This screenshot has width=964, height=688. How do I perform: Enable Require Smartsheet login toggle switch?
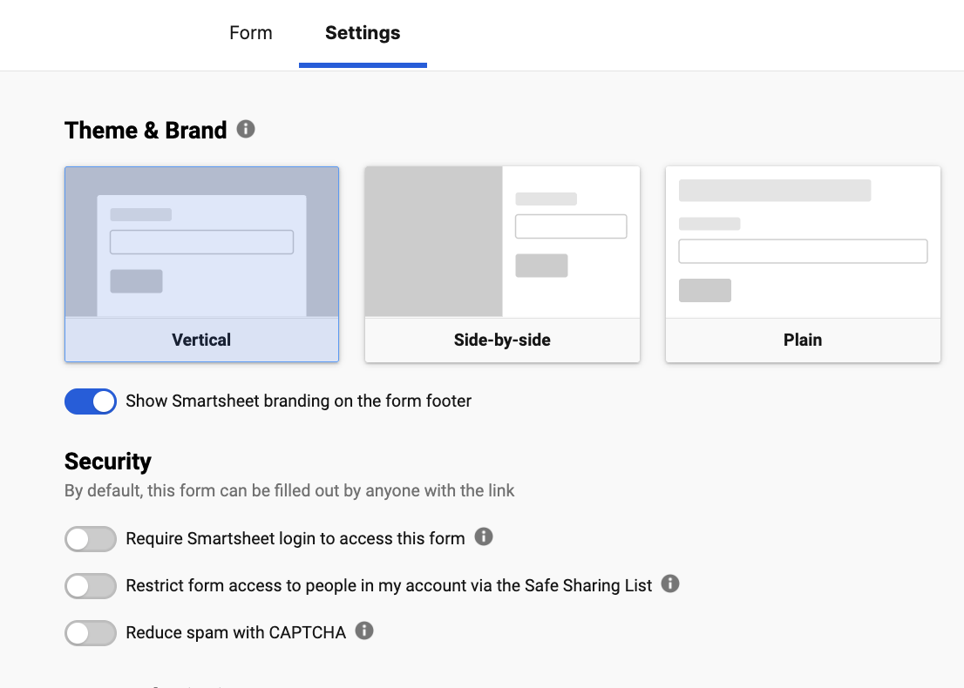(91, 539)
